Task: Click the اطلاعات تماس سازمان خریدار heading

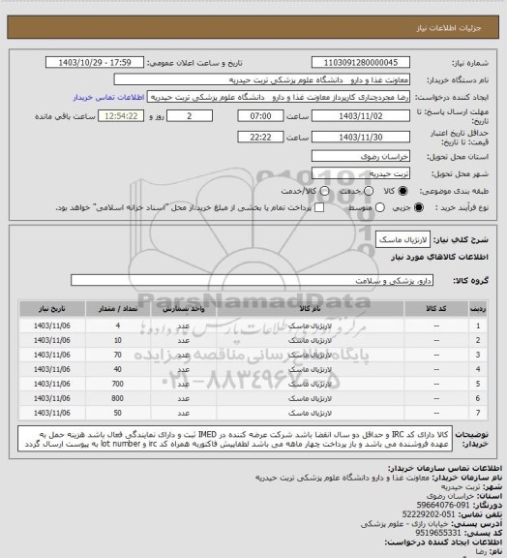Action: tap(445, 468)
